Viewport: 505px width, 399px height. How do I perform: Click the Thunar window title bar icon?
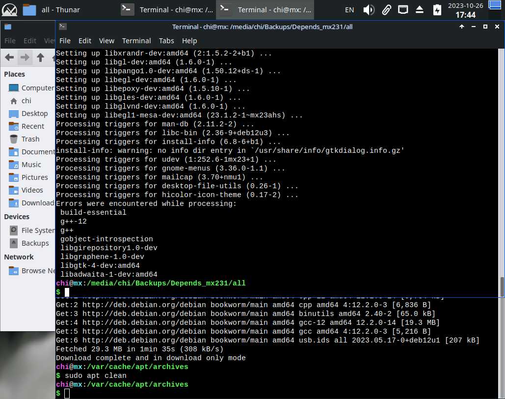8,27
